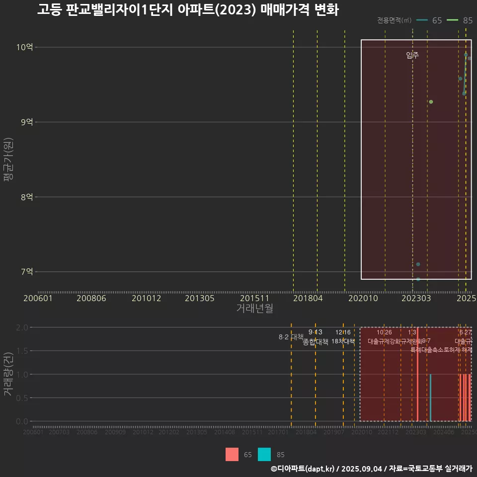Click the 10·26 policy marker label
The height and width of the screenshot is (477, 477).
[384, 332]
